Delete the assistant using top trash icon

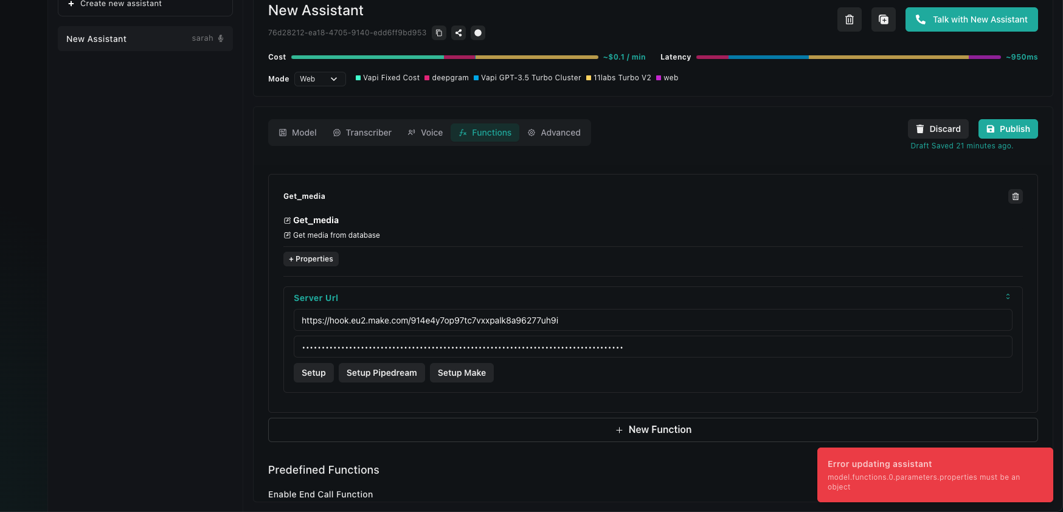pyautogui.click(x=850, y=19)
